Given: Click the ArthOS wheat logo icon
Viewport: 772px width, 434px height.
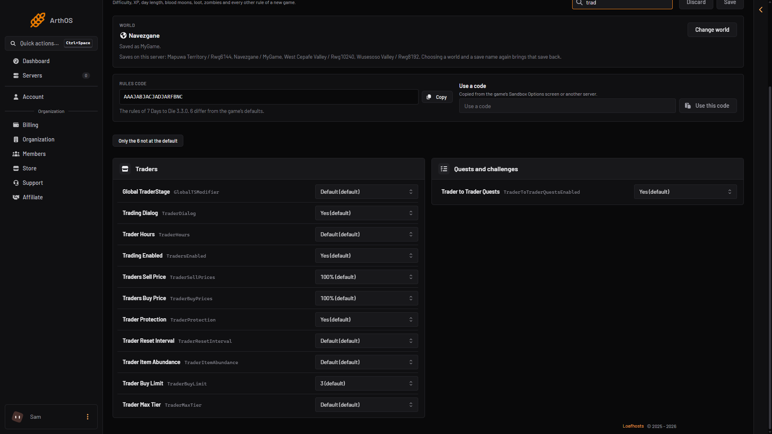Looking at the screenshot, I should point(38,20).
